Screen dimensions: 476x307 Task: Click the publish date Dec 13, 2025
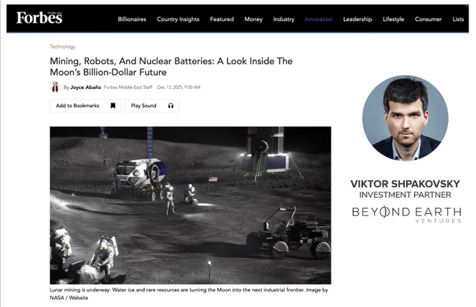[178, 87]
